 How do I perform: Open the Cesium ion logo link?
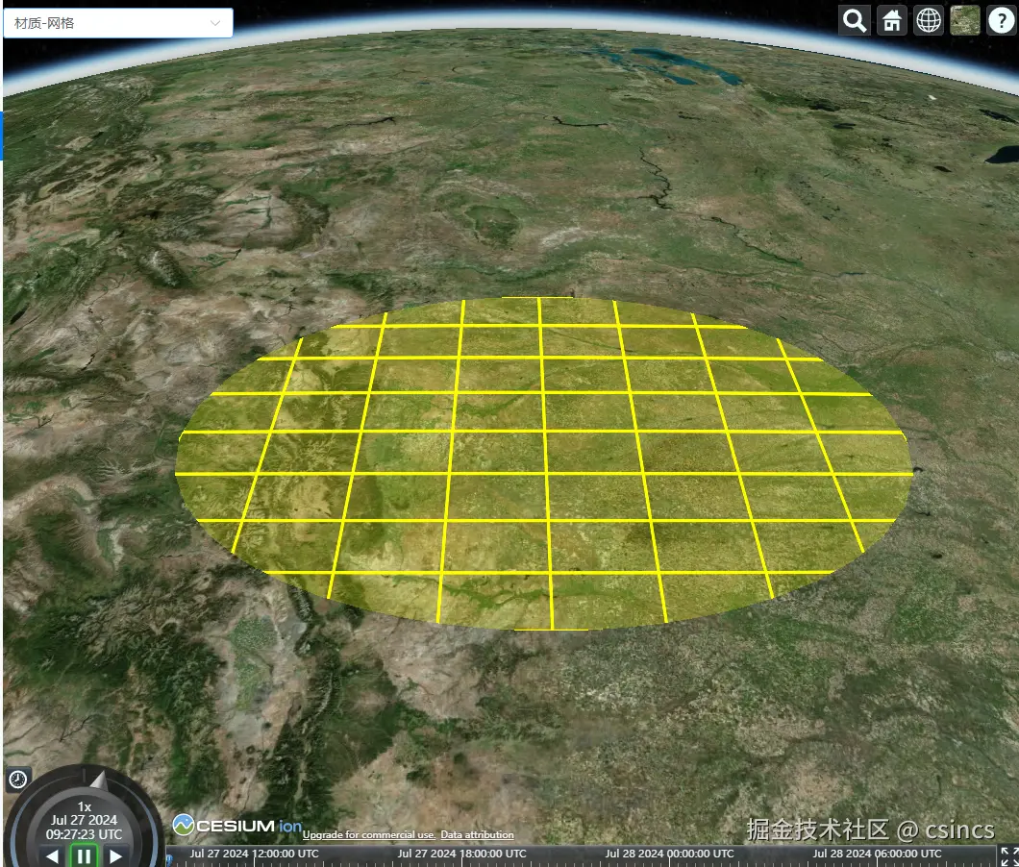coord(237,826)
